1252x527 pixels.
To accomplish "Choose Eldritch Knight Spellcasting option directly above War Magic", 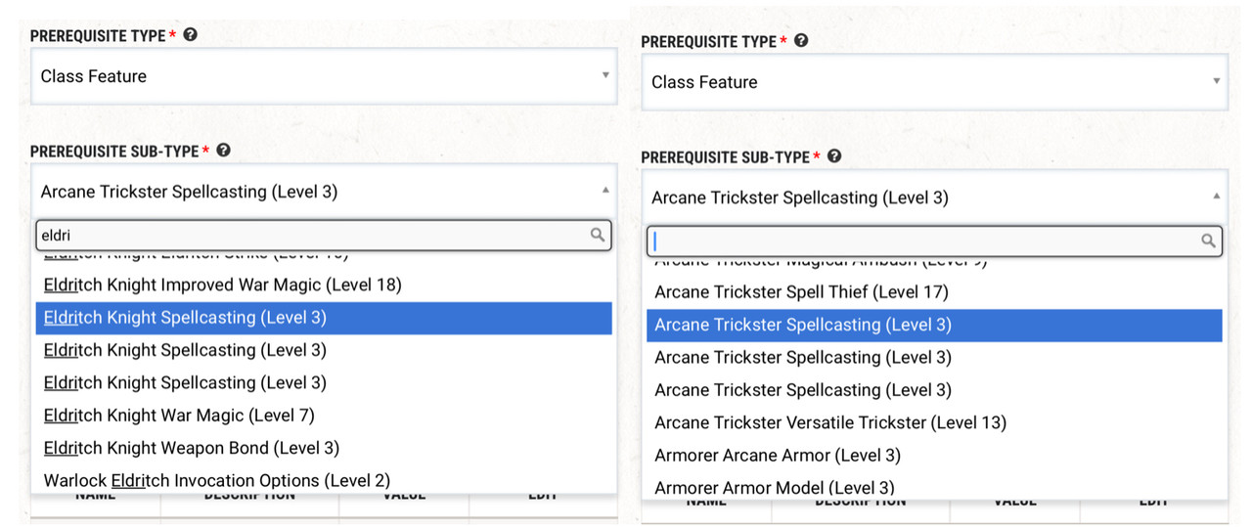I will [324, 382].
